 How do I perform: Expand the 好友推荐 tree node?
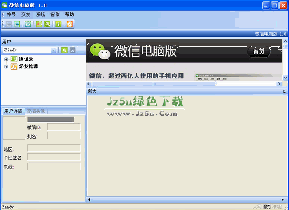pos(6,67)
